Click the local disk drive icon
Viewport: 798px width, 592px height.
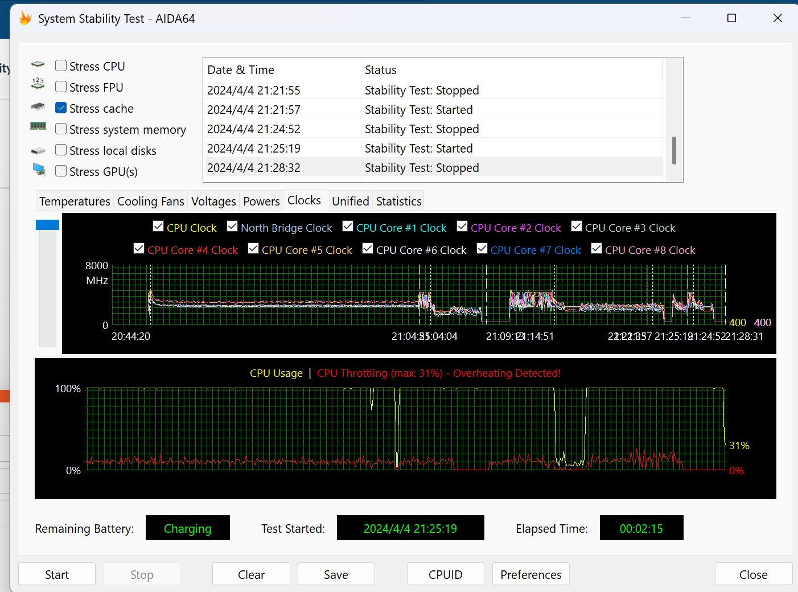(x=38, y=151)
